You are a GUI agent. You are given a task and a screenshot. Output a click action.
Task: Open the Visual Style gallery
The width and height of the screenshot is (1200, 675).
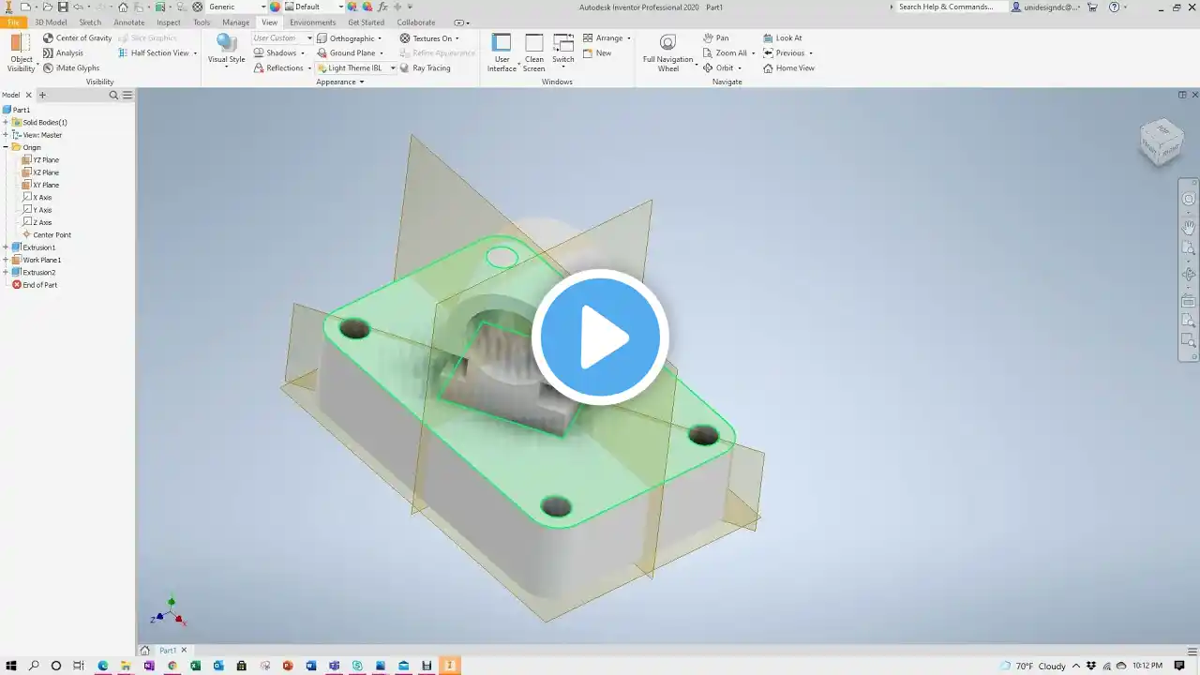[226, 50]
